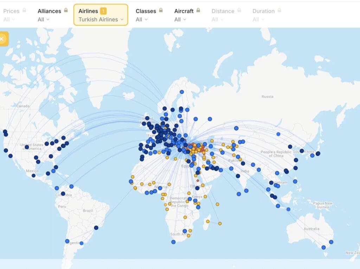Click the airport marker in Australia's southeast corner
Viewport: 360px width, 269px height.
[323, 248]
